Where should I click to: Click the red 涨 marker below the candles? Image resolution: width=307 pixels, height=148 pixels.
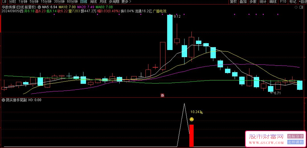pyautogui.click(x=162, y=96)
